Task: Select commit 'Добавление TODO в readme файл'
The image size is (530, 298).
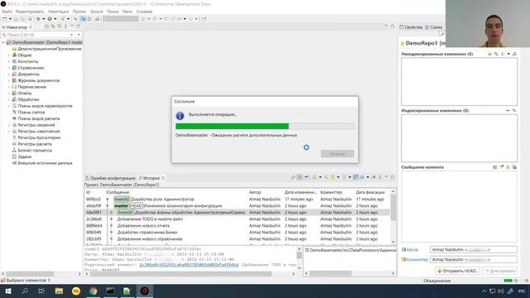Action: pos(237,219)
